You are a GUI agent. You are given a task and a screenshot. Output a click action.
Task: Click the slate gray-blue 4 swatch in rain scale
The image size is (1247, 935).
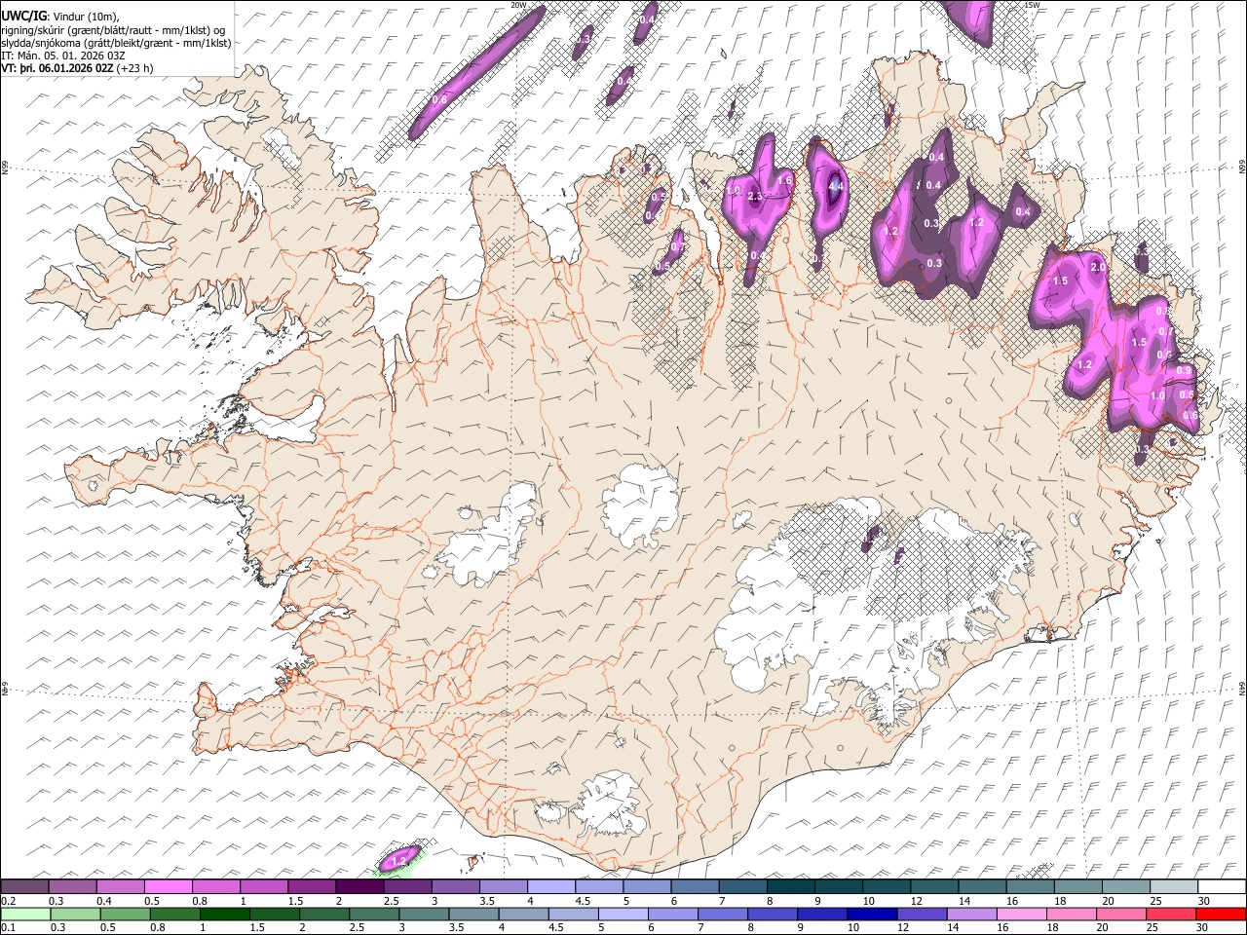pyautogui.click(x=524, y=914)
